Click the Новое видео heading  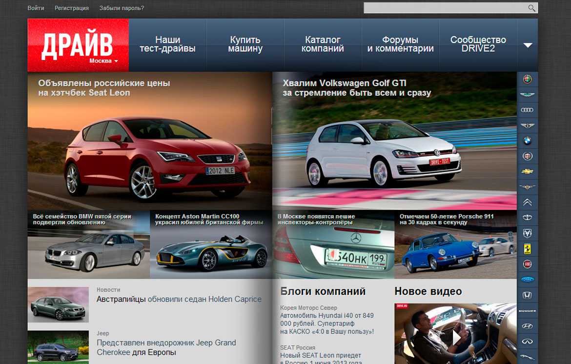(x=428, y=291)
